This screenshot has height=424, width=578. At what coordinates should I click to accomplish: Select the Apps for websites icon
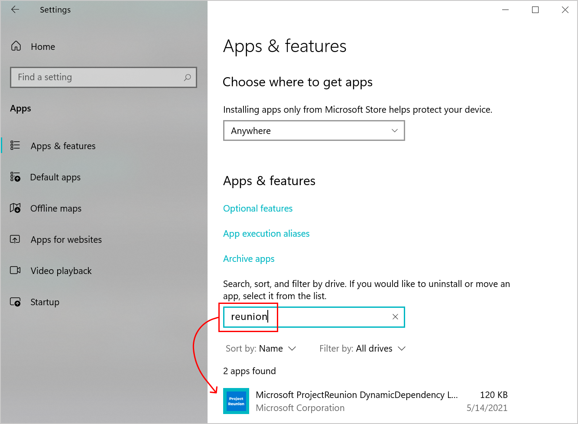point(15,239)
